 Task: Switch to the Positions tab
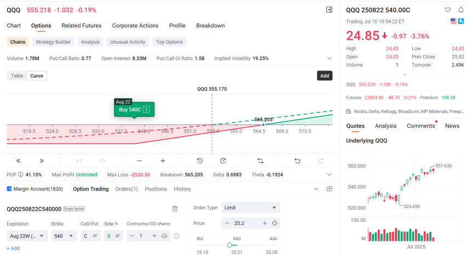click(x=156, y=189)
